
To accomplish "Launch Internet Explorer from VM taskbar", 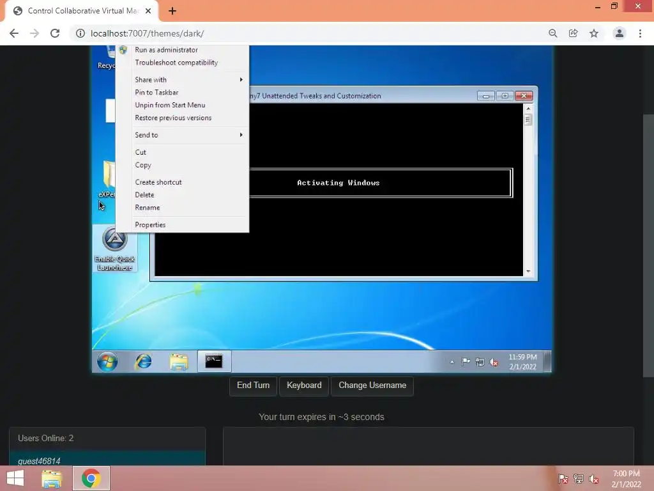I will [143, 361].
